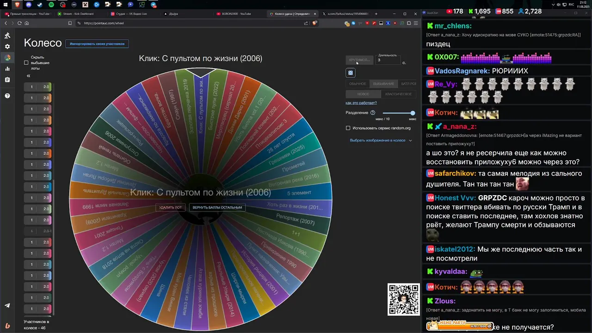Toggle Скрыть выбывшие лоты checkbox

click(x=26, y=63)
